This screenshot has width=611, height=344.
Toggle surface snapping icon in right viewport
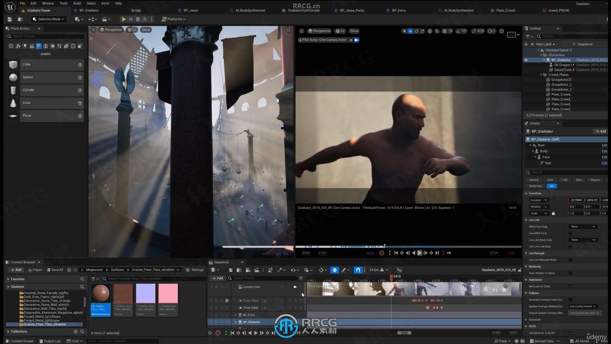click(437, 31)
